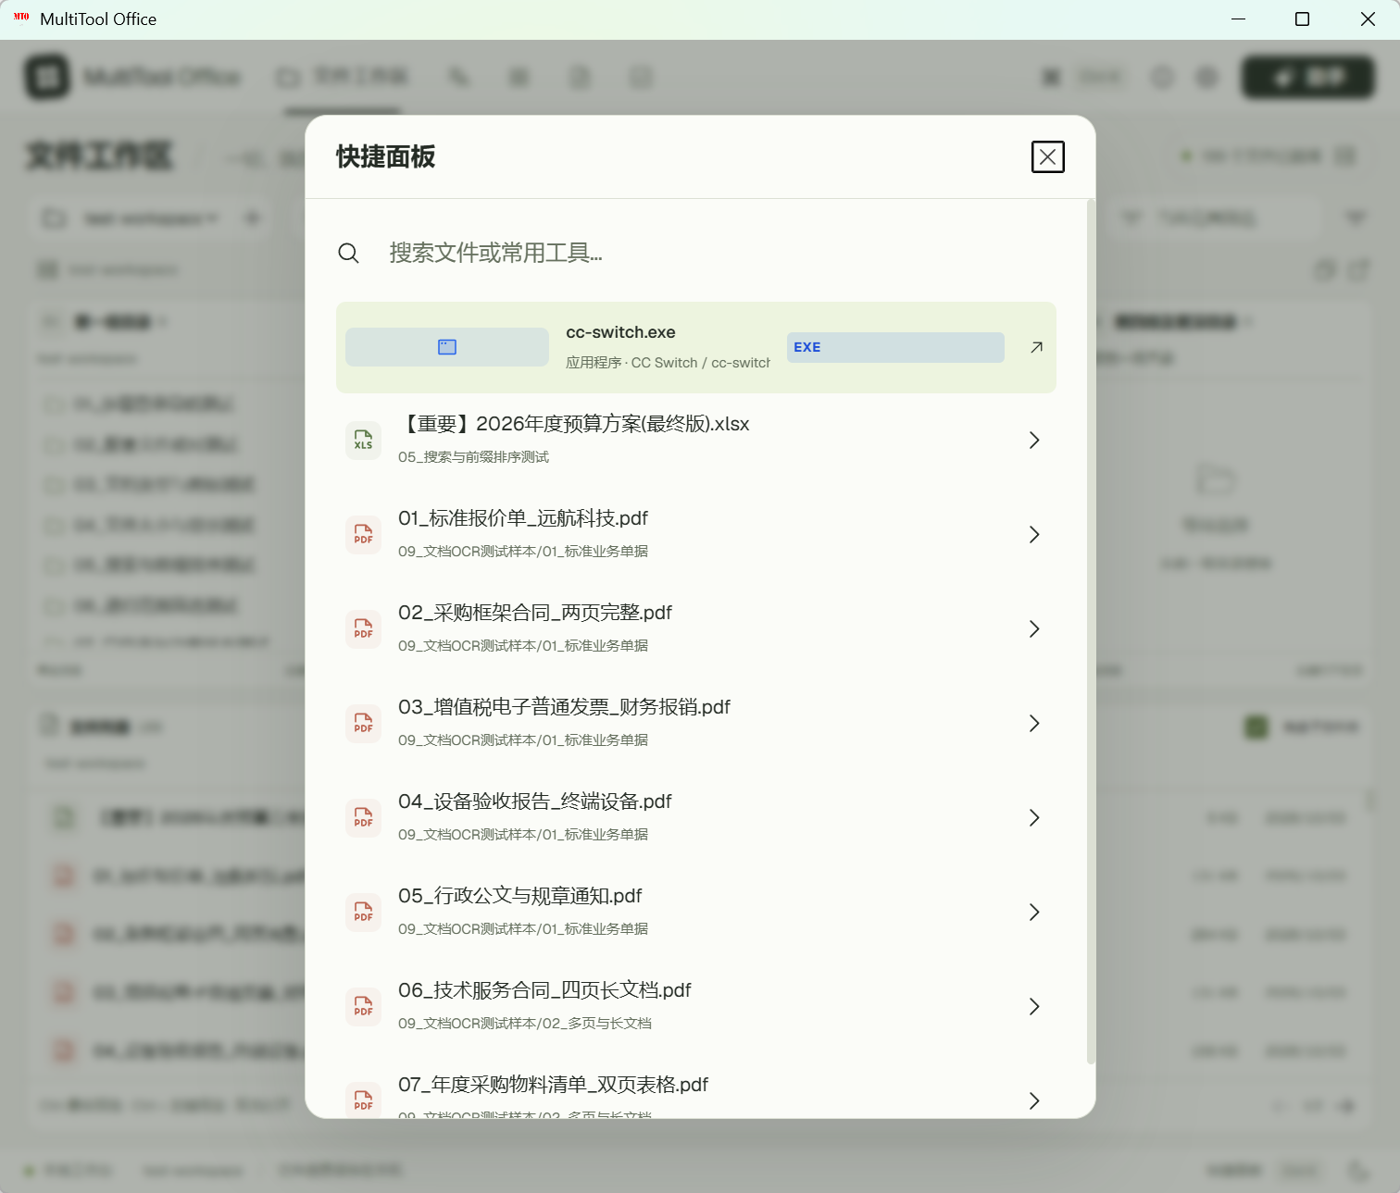Viewport: 1400px width, 1193px height.
Task: Expand chevron for 02_采购框架合同_两页完整.pdf
Action: (x=1034, y=628)
